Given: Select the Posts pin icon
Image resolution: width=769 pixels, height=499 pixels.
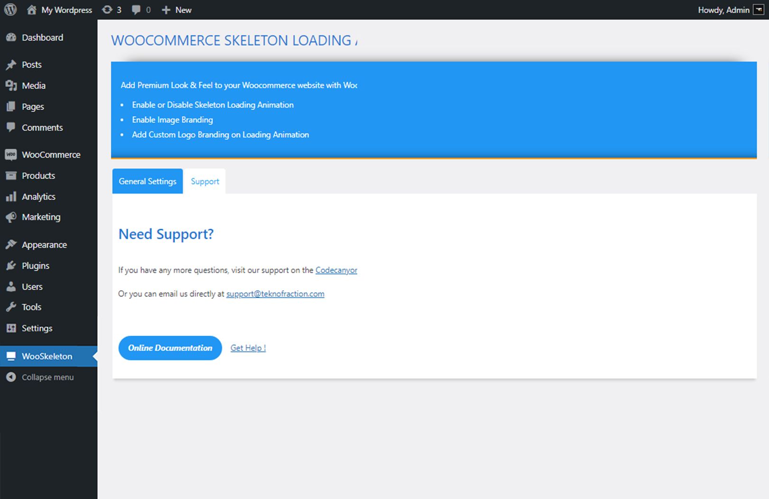Looking at the screenshot, I should point(11,65).
